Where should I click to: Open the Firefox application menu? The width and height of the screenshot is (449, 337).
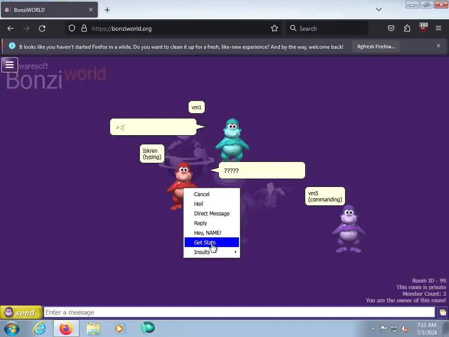point(438,28)
